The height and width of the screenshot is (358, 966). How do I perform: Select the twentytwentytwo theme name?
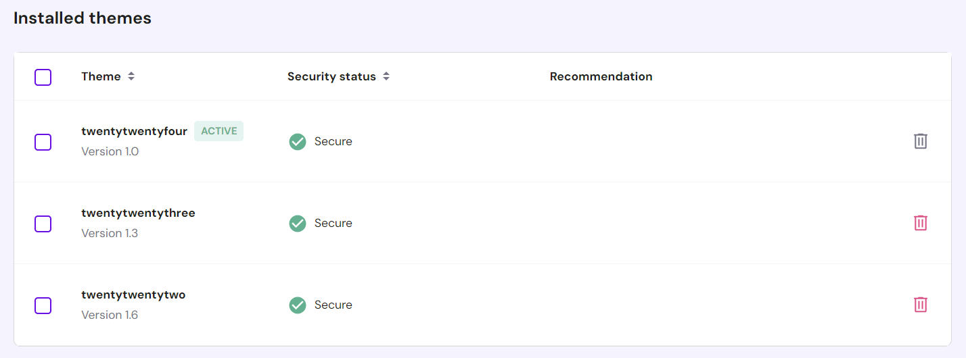point(133,295)
